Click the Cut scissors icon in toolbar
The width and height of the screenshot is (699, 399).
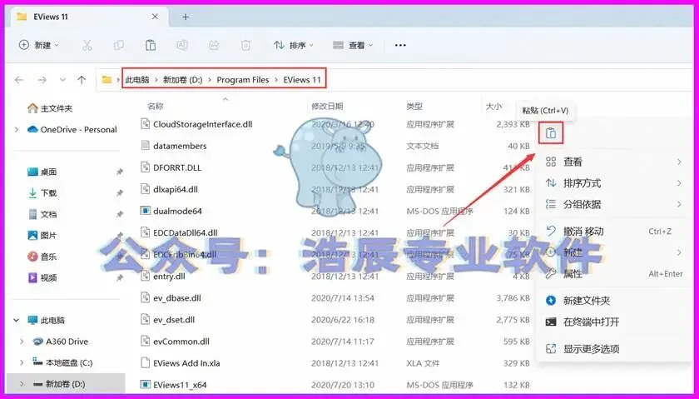87,45
